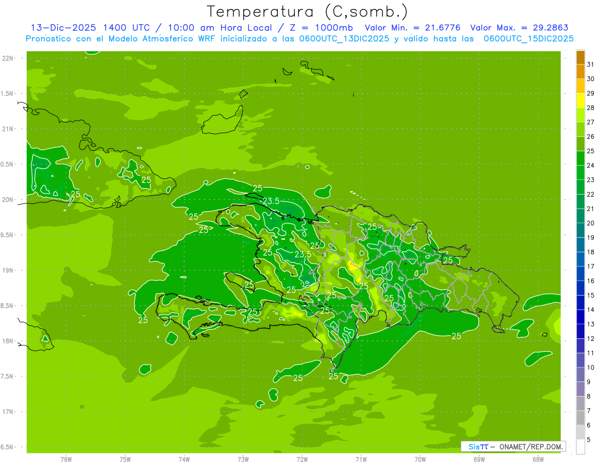604x466 pixels.
Task: Click the title "Temperatura (C,somb.)"
Action: tap(307, 12)
